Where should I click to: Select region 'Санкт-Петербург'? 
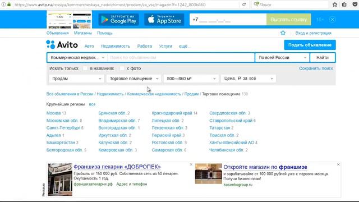pos(63,128)
